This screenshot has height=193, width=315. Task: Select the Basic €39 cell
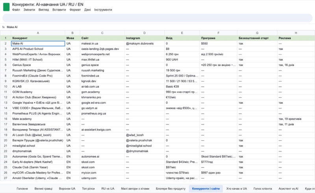(x=182, y=86)
